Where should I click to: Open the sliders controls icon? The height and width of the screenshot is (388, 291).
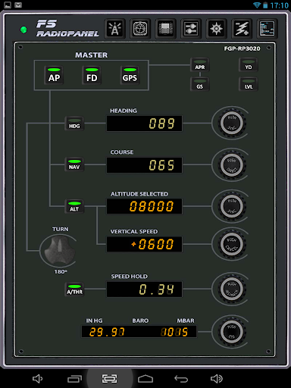click(191, 29)
